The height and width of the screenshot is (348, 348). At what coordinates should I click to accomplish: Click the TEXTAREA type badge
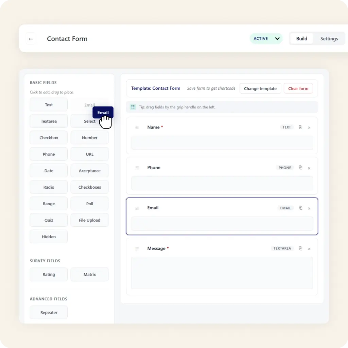tap(282, 248)
